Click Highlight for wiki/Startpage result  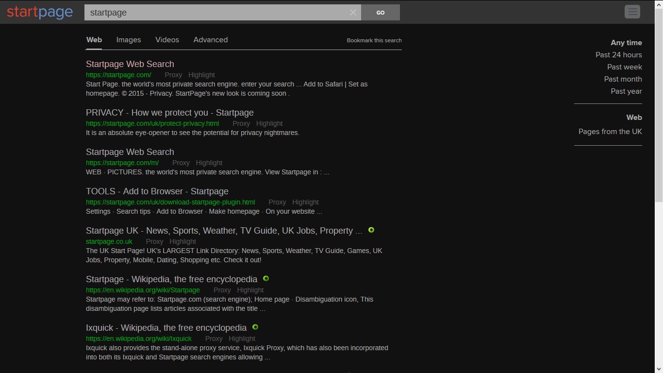coord(250,290)
